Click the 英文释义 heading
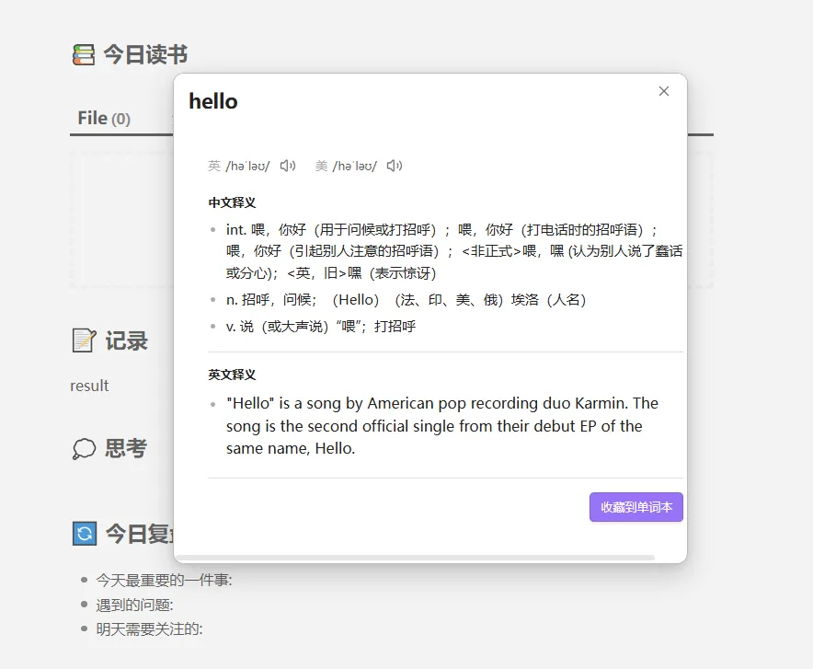Viewport: 813px width, 669px height. 233,375
